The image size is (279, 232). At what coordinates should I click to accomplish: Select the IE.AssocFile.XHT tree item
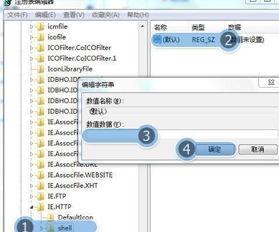point(73,186)
